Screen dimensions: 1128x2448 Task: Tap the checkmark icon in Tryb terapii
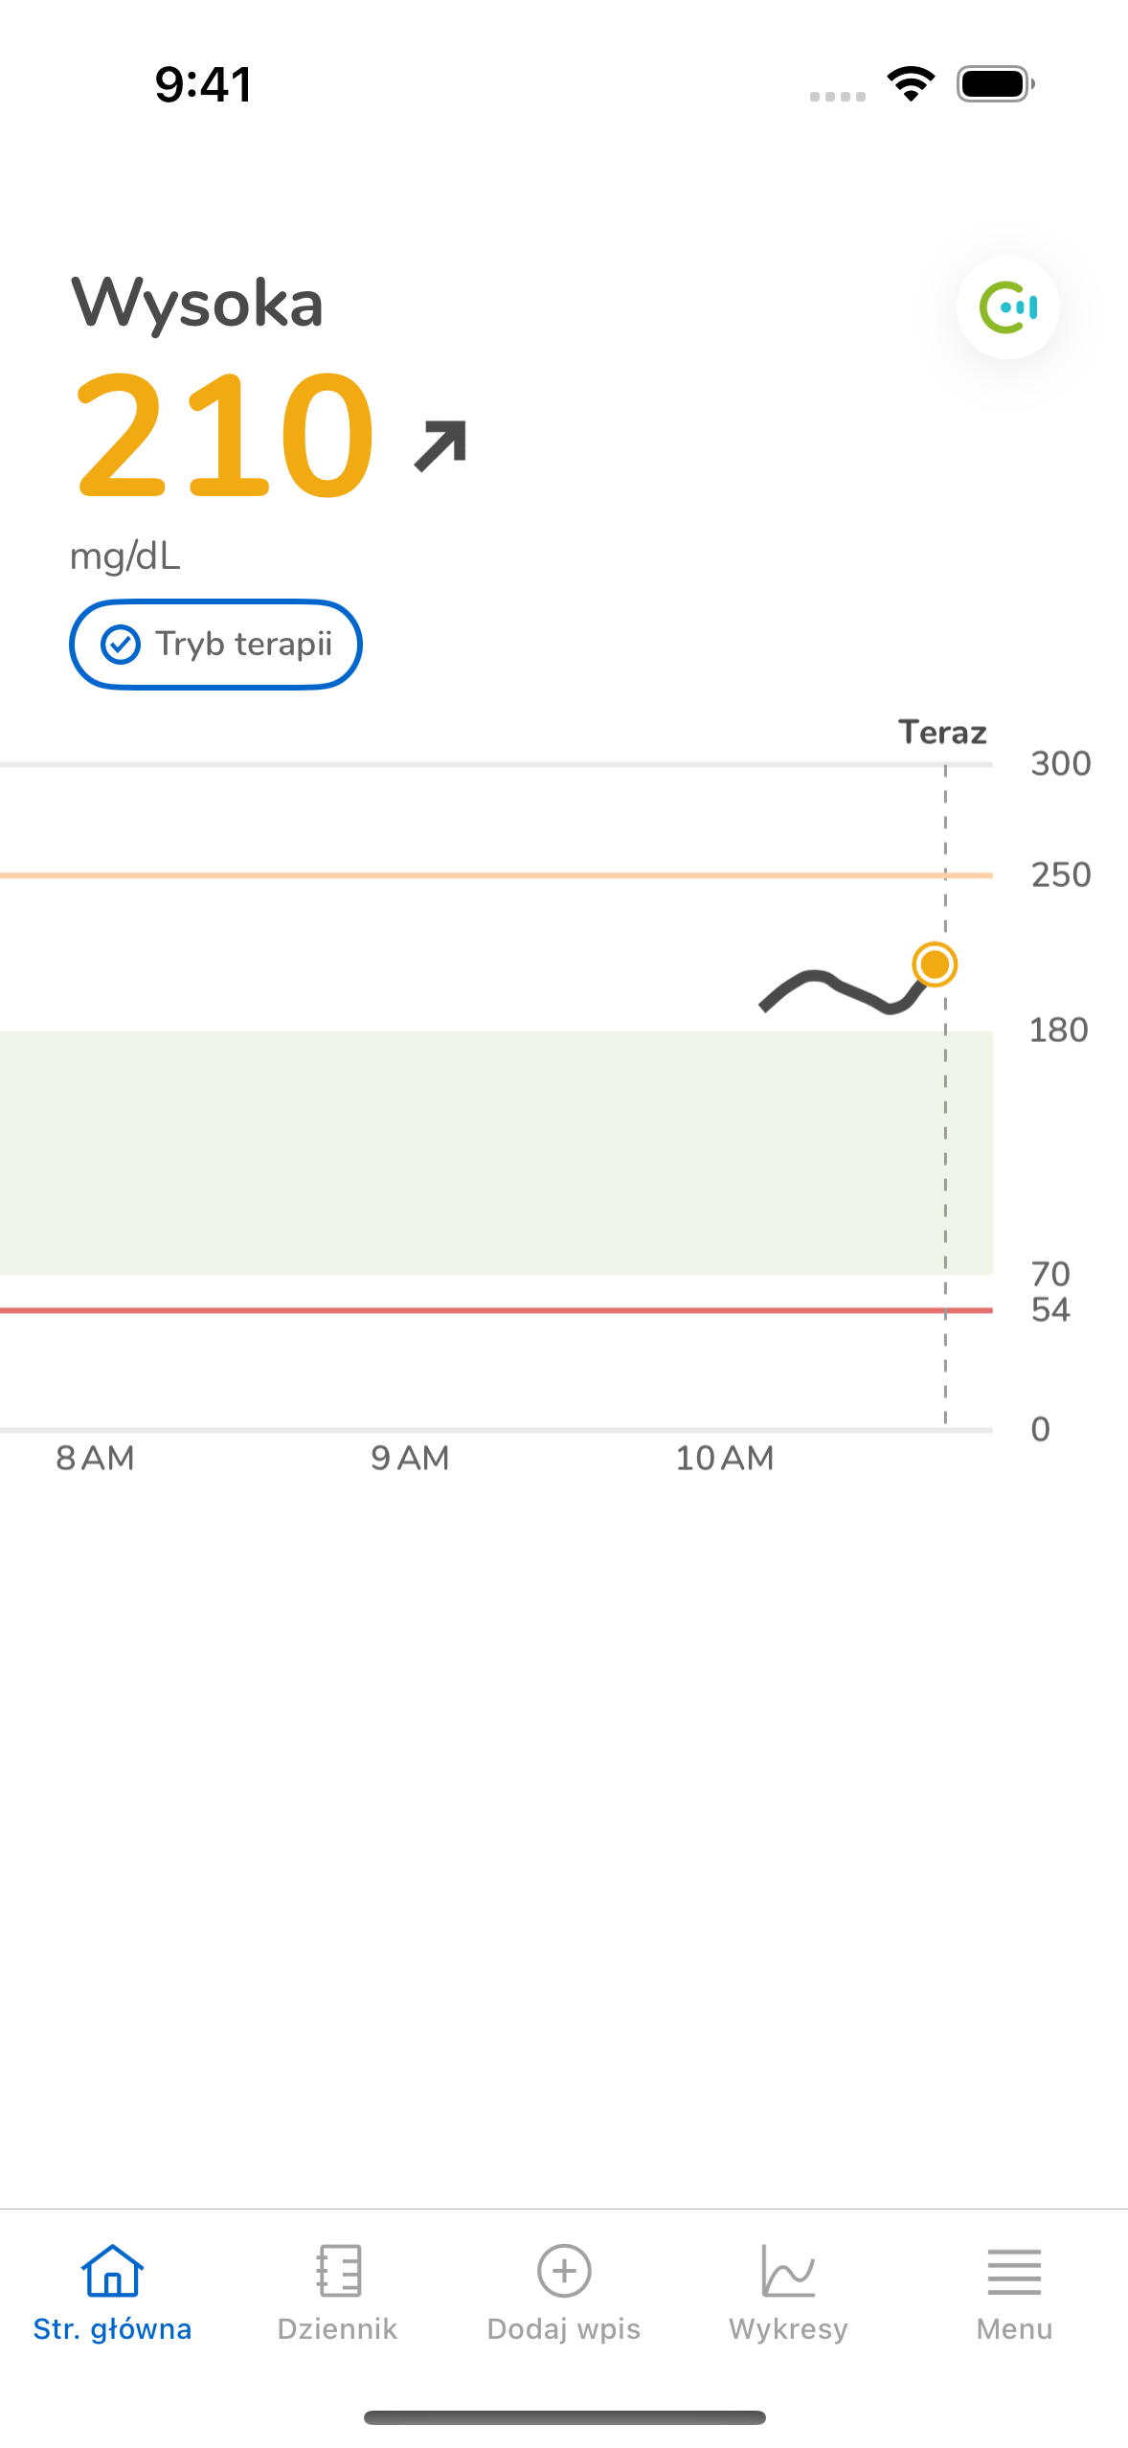click(121, 645)
